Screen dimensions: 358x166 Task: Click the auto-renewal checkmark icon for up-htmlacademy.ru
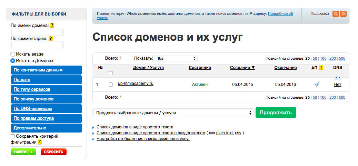317,84
